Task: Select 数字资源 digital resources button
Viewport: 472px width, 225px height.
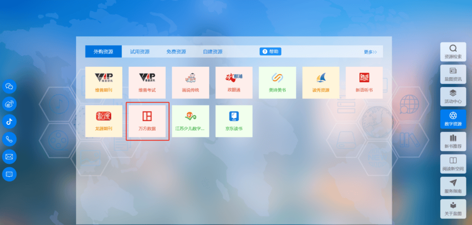Action: click(x=453, y=119)
